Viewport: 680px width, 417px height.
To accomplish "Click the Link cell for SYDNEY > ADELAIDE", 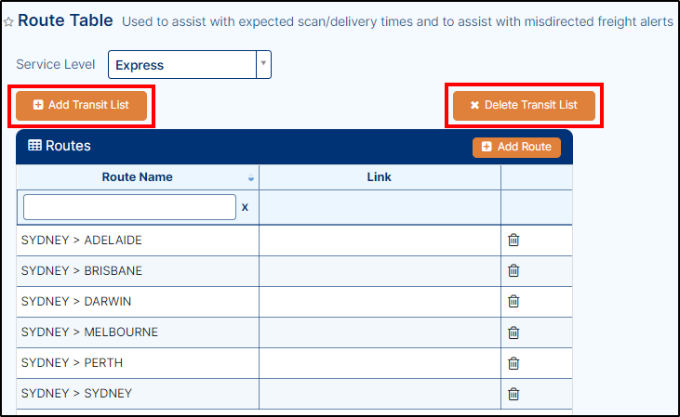I will coord(380,241).
